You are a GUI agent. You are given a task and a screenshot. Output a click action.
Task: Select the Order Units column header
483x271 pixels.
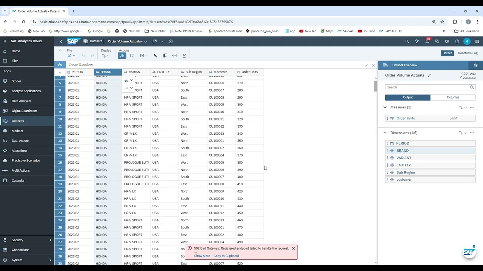click(249, 72)
